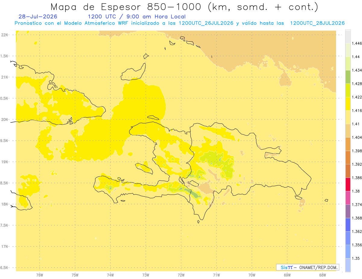Click the "74W" longitude axis label
The height and width of the screenshot is (279, 362).
click(110, 275)
